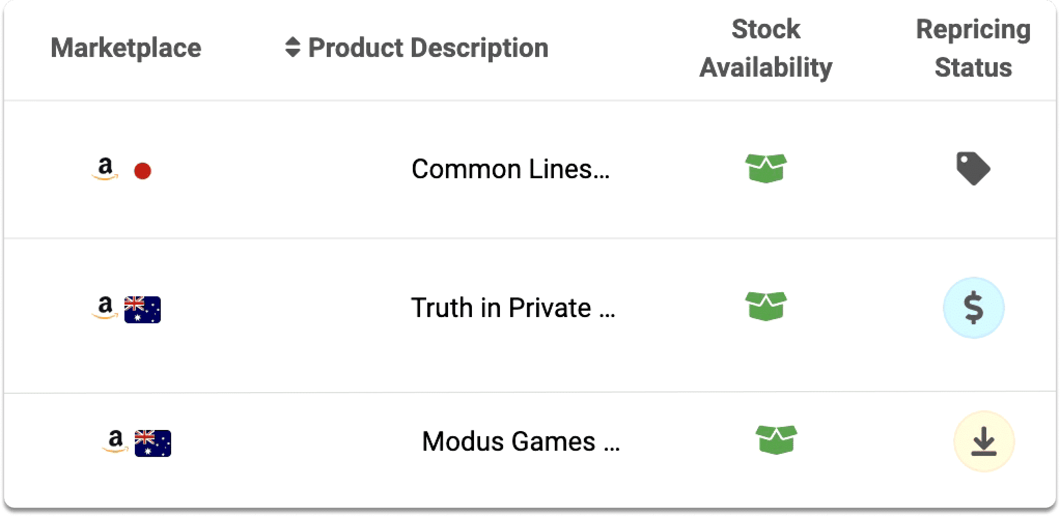Click the Australian flag in the Modus Games row
The image size is (1060, 516).
click(x=153, y=443)
